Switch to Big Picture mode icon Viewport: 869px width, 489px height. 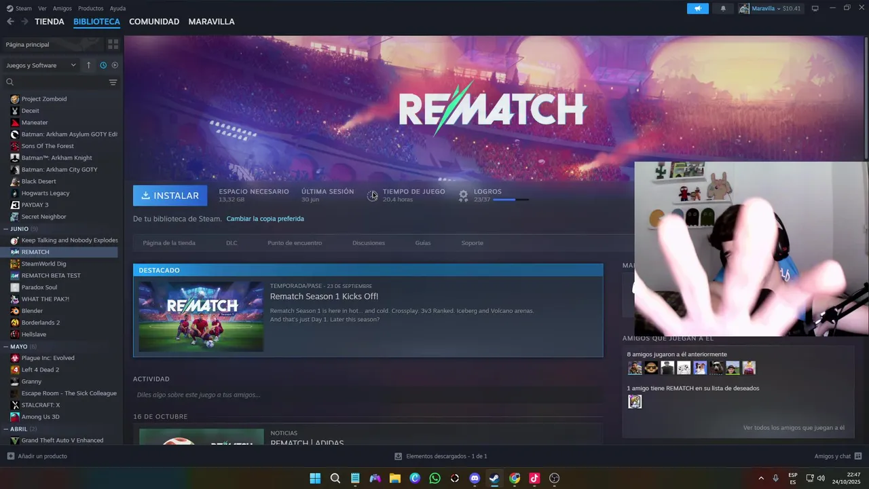[815, 8]
